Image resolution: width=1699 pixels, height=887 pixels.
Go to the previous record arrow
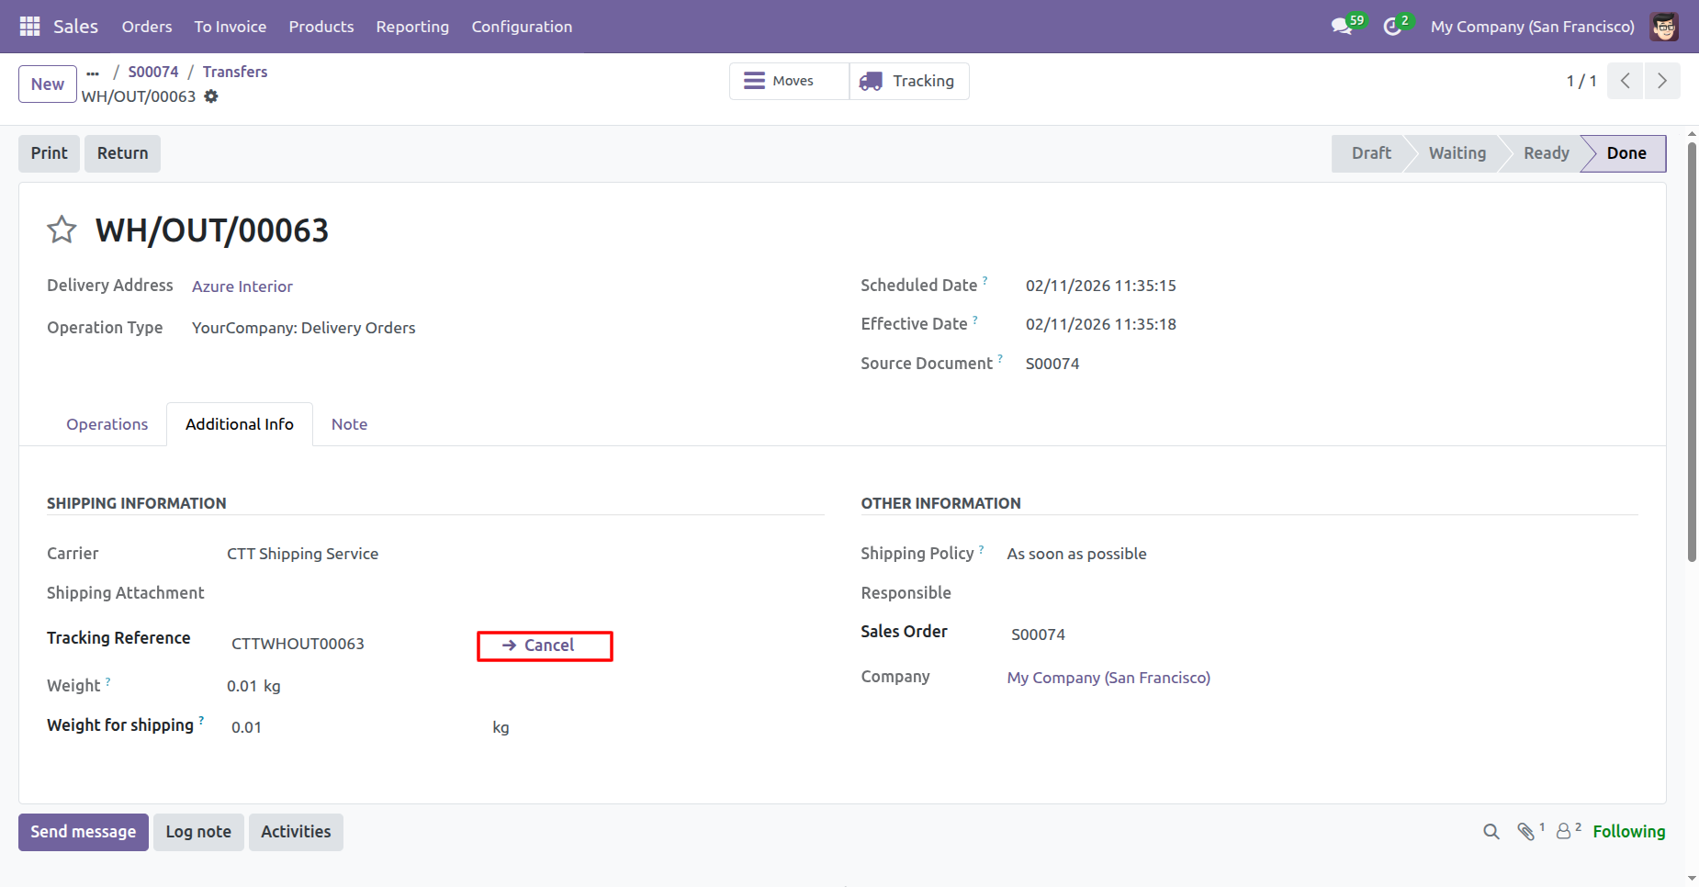click(1625, 81)
